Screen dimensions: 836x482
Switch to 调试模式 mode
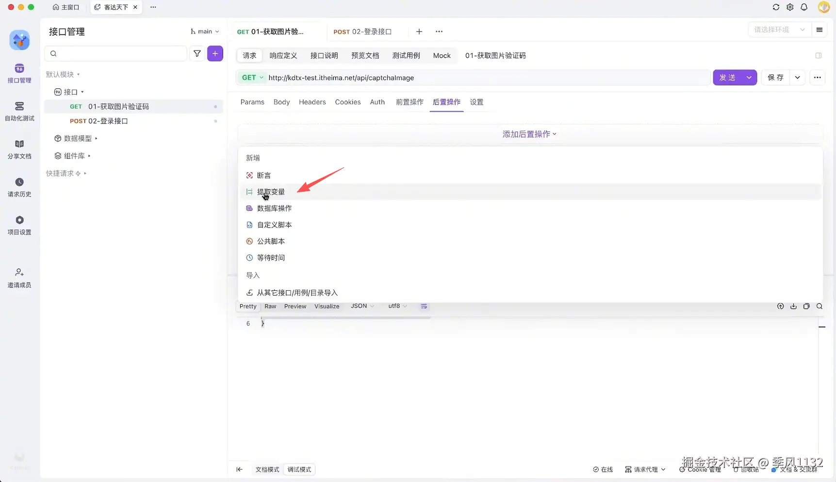299,469
